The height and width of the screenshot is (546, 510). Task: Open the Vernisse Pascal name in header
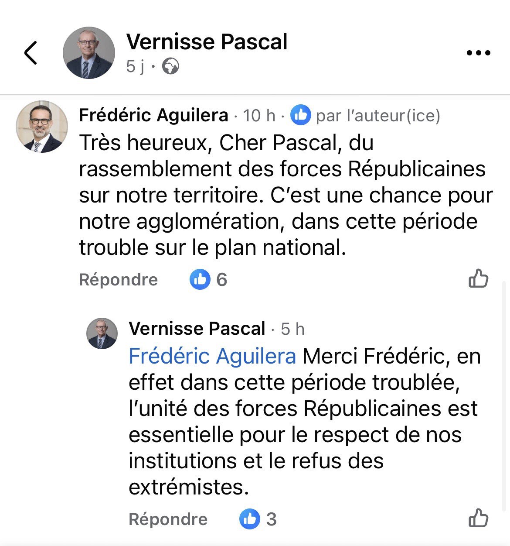pos(207,42)
